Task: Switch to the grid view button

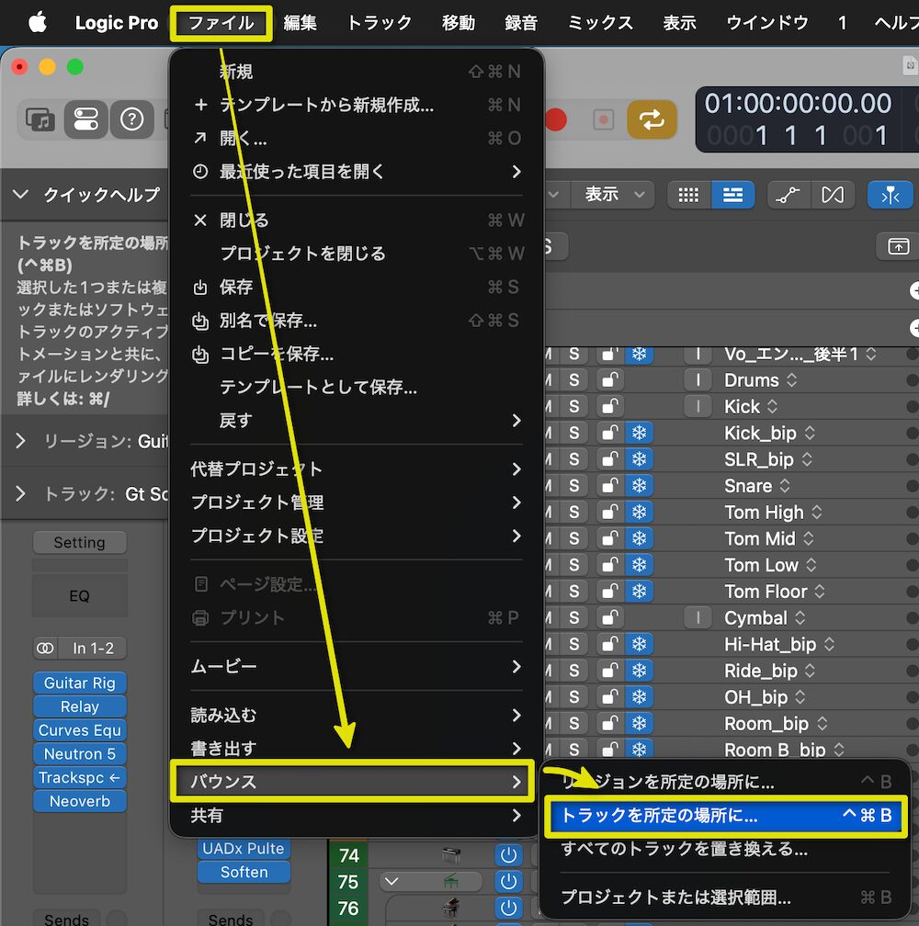Action: click(x=688, y=195)
